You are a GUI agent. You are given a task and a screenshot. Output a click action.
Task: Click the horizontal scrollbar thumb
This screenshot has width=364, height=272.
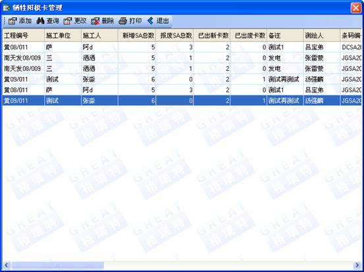click(57, 265)
